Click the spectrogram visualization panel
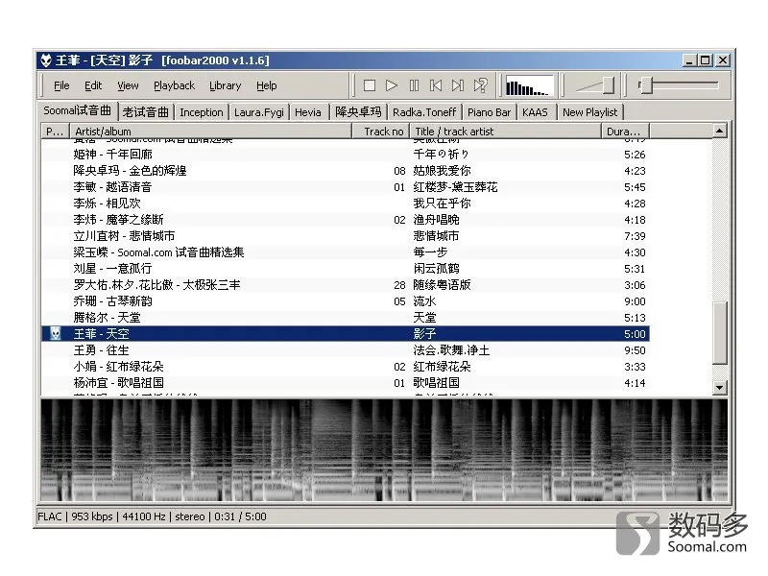 pos(384,450)
